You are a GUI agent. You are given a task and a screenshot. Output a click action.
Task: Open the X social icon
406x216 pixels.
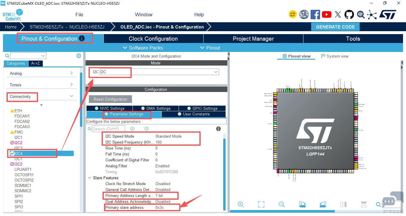[x=338, y=15]
